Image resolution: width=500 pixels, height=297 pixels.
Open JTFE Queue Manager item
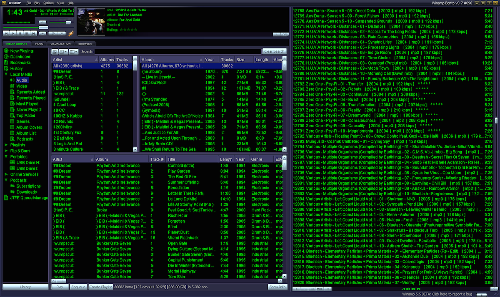29,198
